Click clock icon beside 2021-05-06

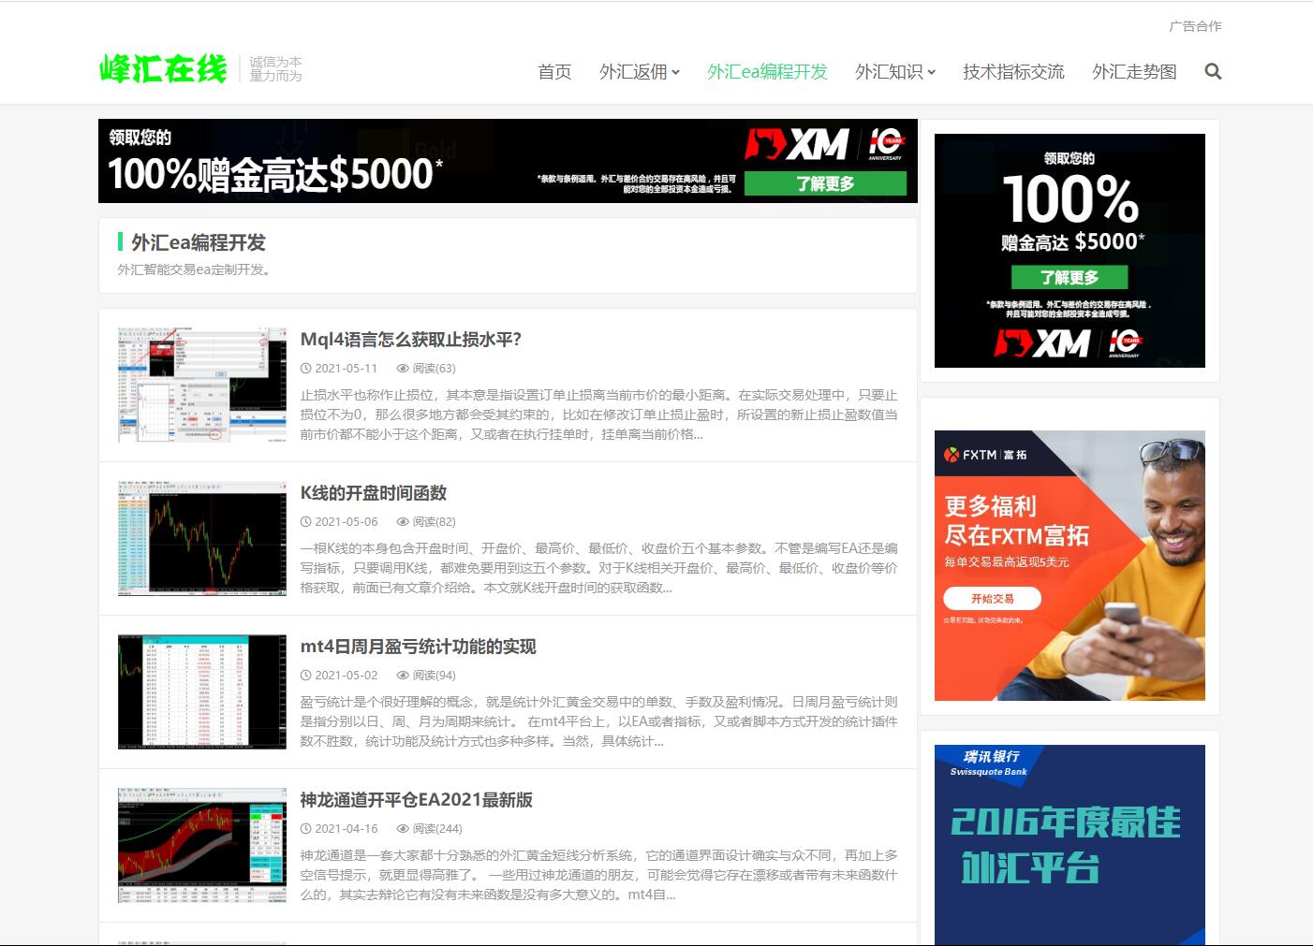pos(305,522)
